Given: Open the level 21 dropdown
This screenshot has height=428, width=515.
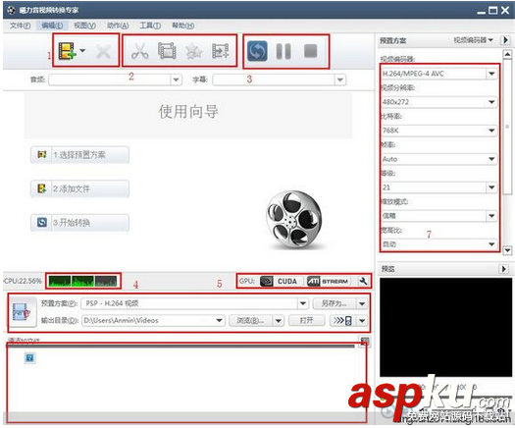Looking at the screenshot, I should tap(491, 187).
